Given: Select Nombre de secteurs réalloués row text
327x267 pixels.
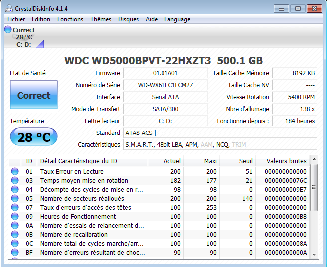Looking at the screenshot, I should (x=82, y=198).
